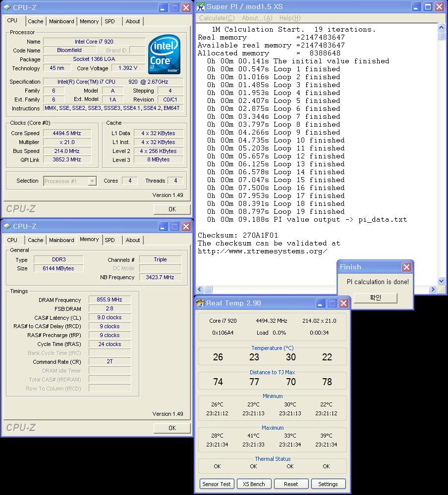Image resolution: width=448 pixels, height=495 pixels.
Task: Click the Intel Core i7 logo
Action: click(x=165, y=54)
